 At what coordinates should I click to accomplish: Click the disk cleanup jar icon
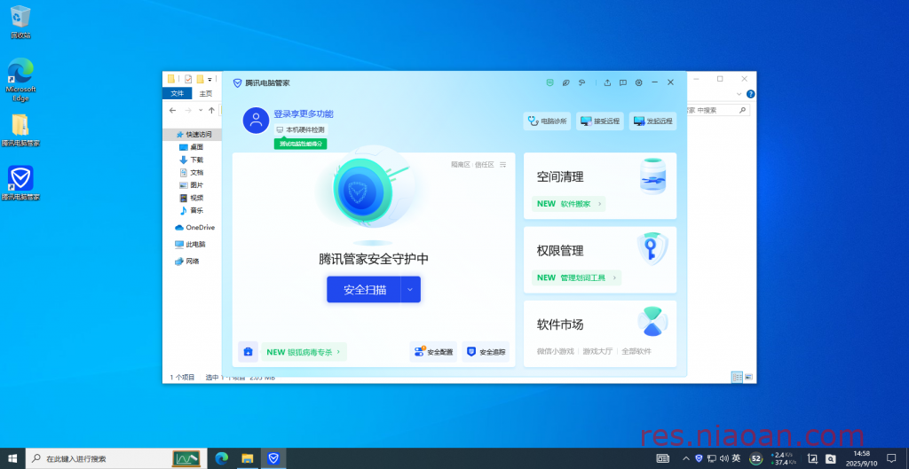pos(652,176)
